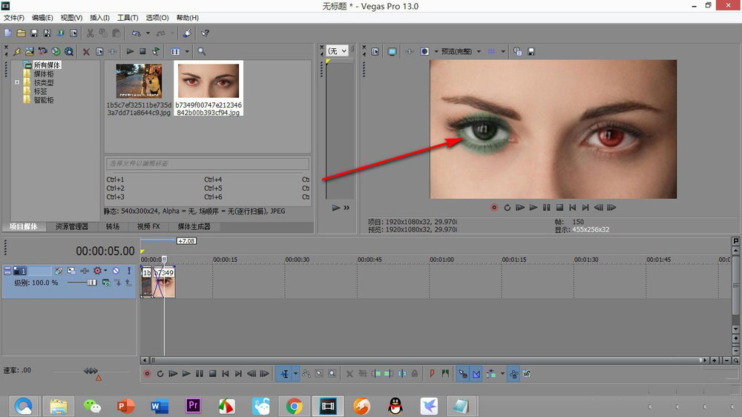The width and height of the screenshot is (742, 417).
Task: Click the media tag editing input field
Action: (x=208, y=163)
